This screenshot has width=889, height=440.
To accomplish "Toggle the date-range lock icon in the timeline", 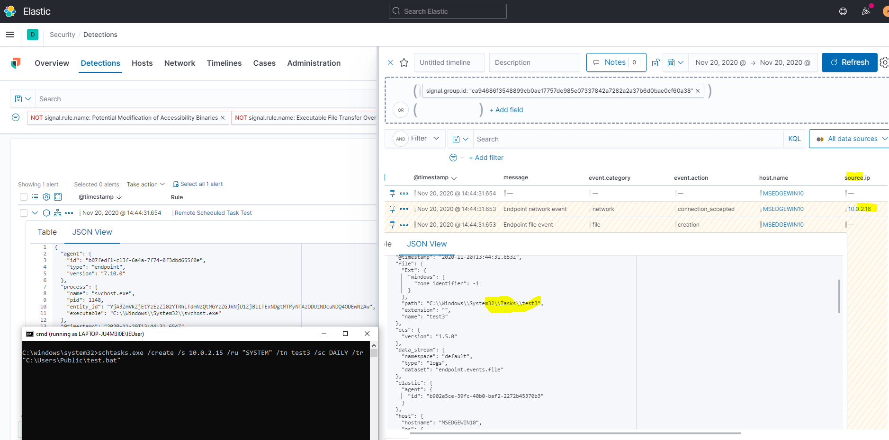I will coord(656,62).
